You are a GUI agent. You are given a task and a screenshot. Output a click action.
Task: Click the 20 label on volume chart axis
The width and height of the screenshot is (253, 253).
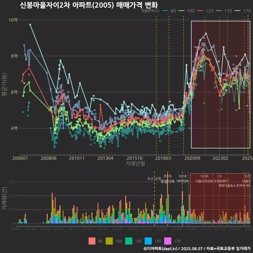(11, 196)
